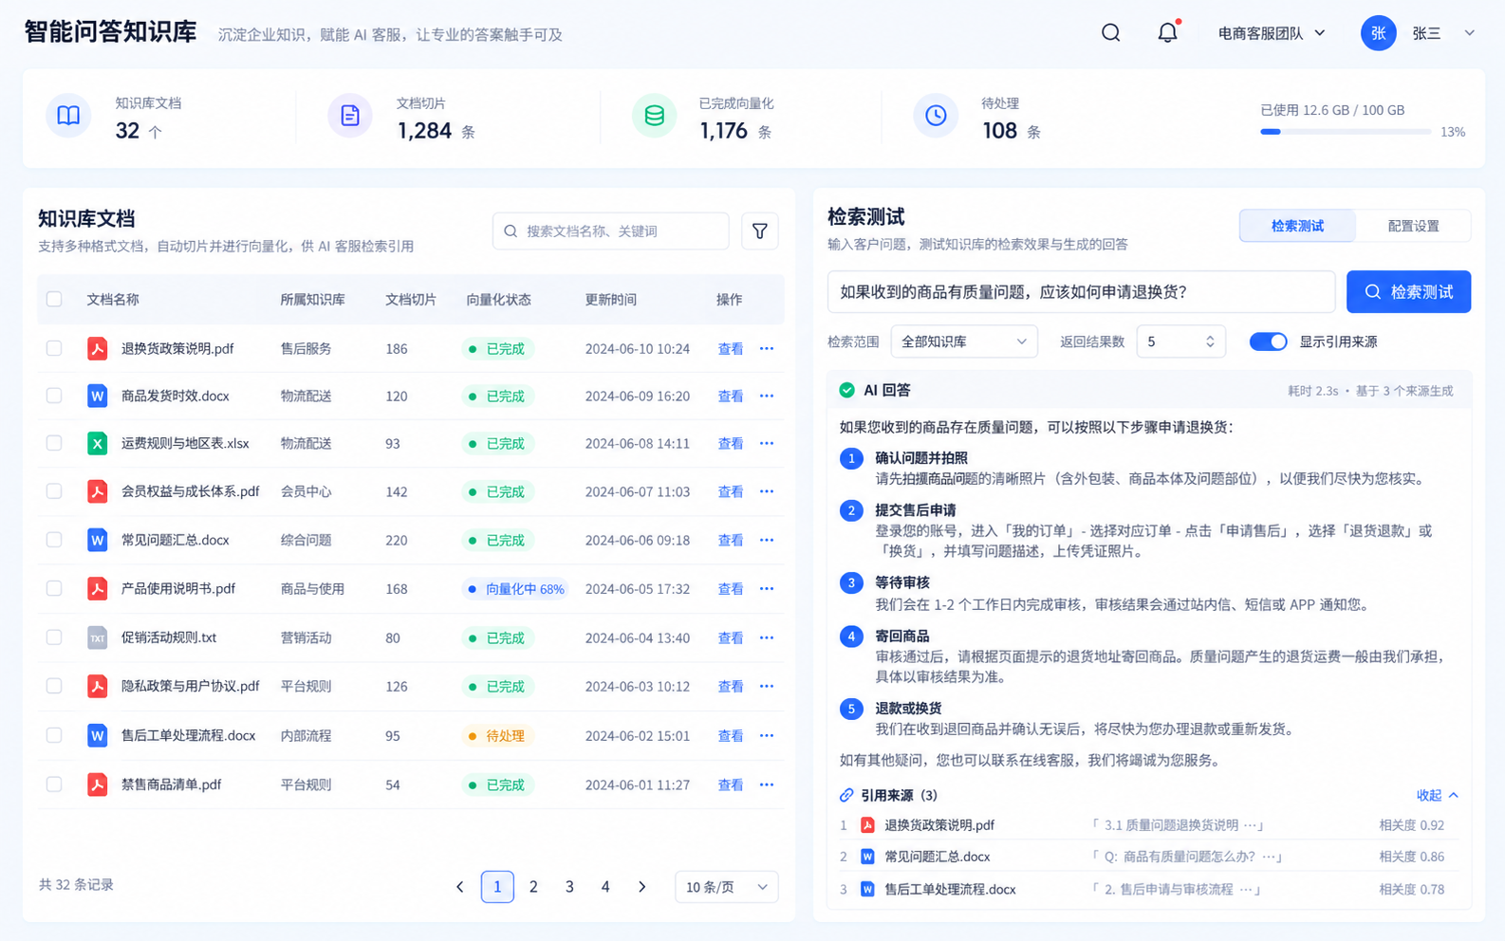Disable the 显示引用来源 switch
The image size is (1505, 941).
1268,341
